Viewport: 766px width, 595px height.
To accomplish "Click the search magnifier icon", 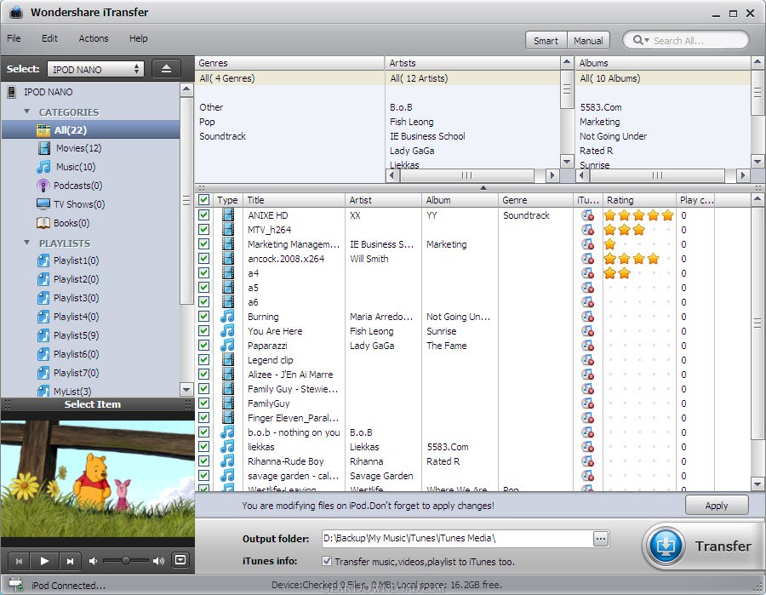I will click(638, 40).
